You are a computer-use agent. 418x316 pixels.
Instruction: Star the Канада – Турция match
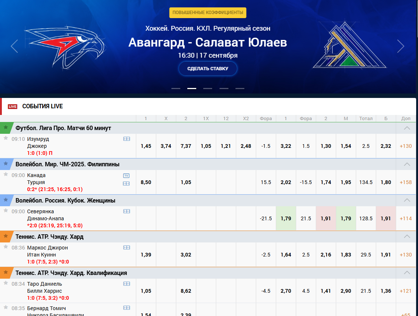[x=6, y=174]
